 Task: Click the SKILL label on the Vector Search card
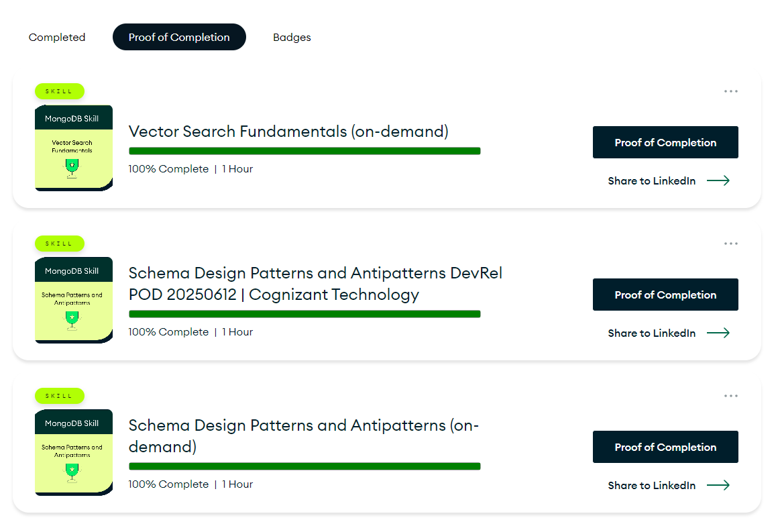click(x=59, y=91)
